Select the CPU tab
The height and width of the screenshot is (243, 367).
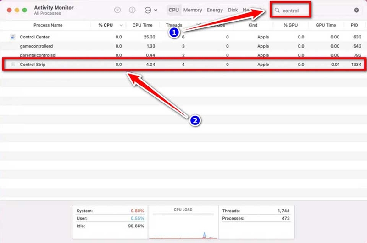coord(174,10)
